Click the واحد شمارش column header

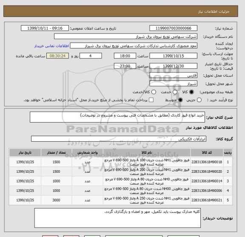point(88,153)
